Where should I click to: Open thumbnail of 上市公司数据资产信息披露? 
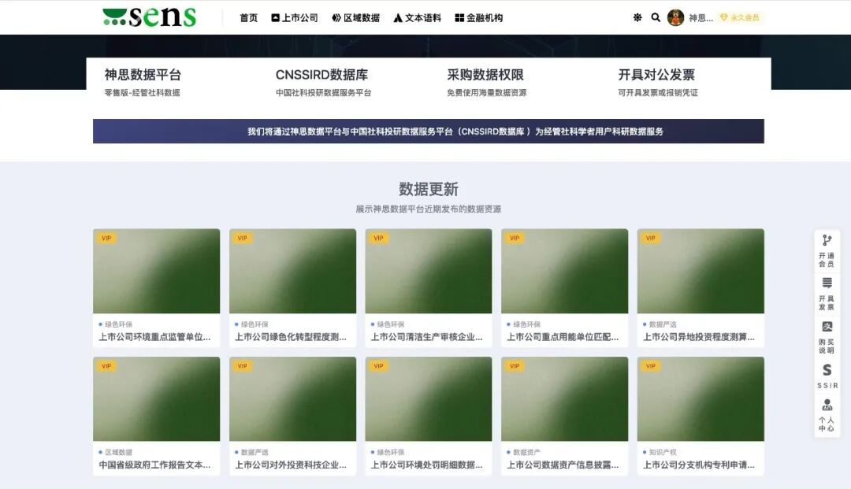[x=564, y=398]
